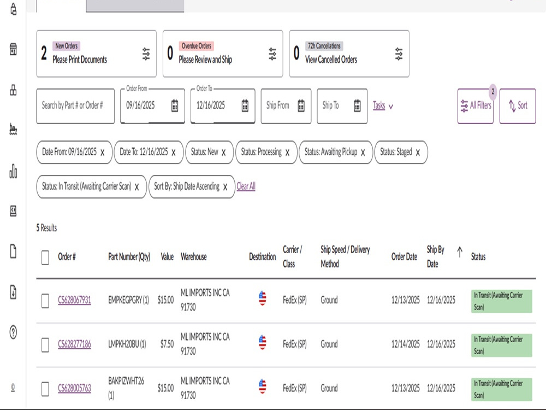Open the storefront icon in sidebar
This screenshot has height=410, width=546.
13,49
